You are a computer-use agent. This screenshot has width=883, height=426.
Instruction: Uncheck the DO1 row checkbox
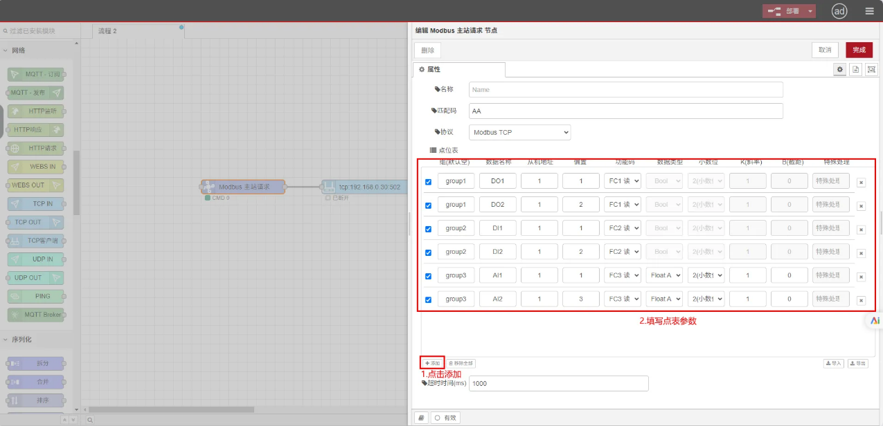(428, 182)
